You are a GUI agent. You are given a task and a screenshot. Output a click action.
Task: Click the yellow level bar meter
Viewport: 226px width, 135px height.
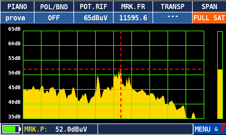[x=220, y=75]
